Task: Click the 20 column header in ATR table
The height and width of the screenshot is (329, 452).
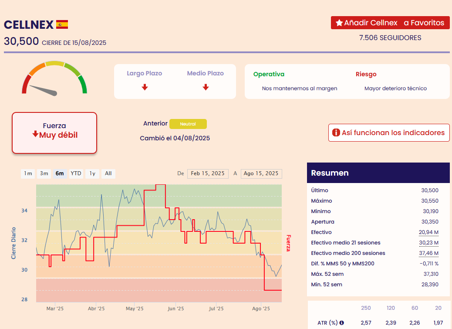Action: point(438,308)
